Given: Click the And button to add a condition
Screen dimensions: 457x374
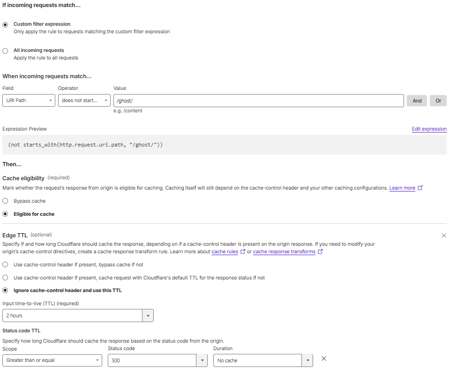Looking at the screenshot, I should [417, 100].
